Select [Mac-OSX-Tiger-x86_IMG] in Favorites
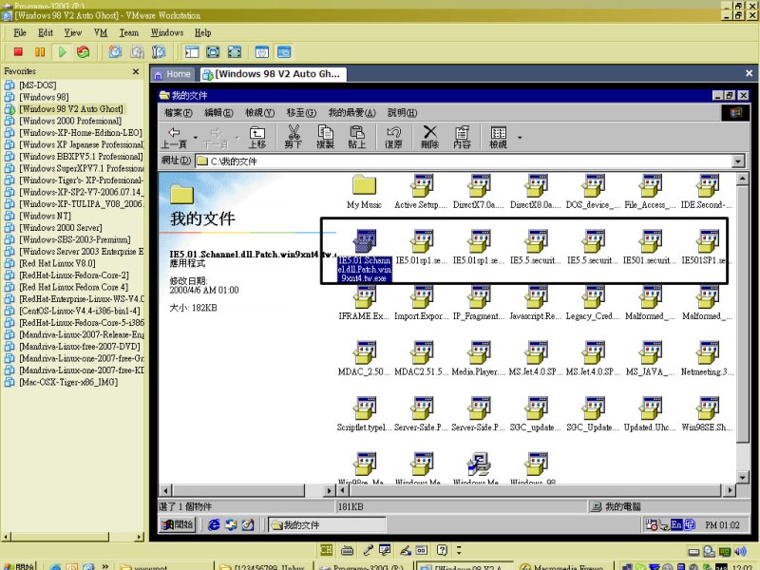 coord(68,382)
